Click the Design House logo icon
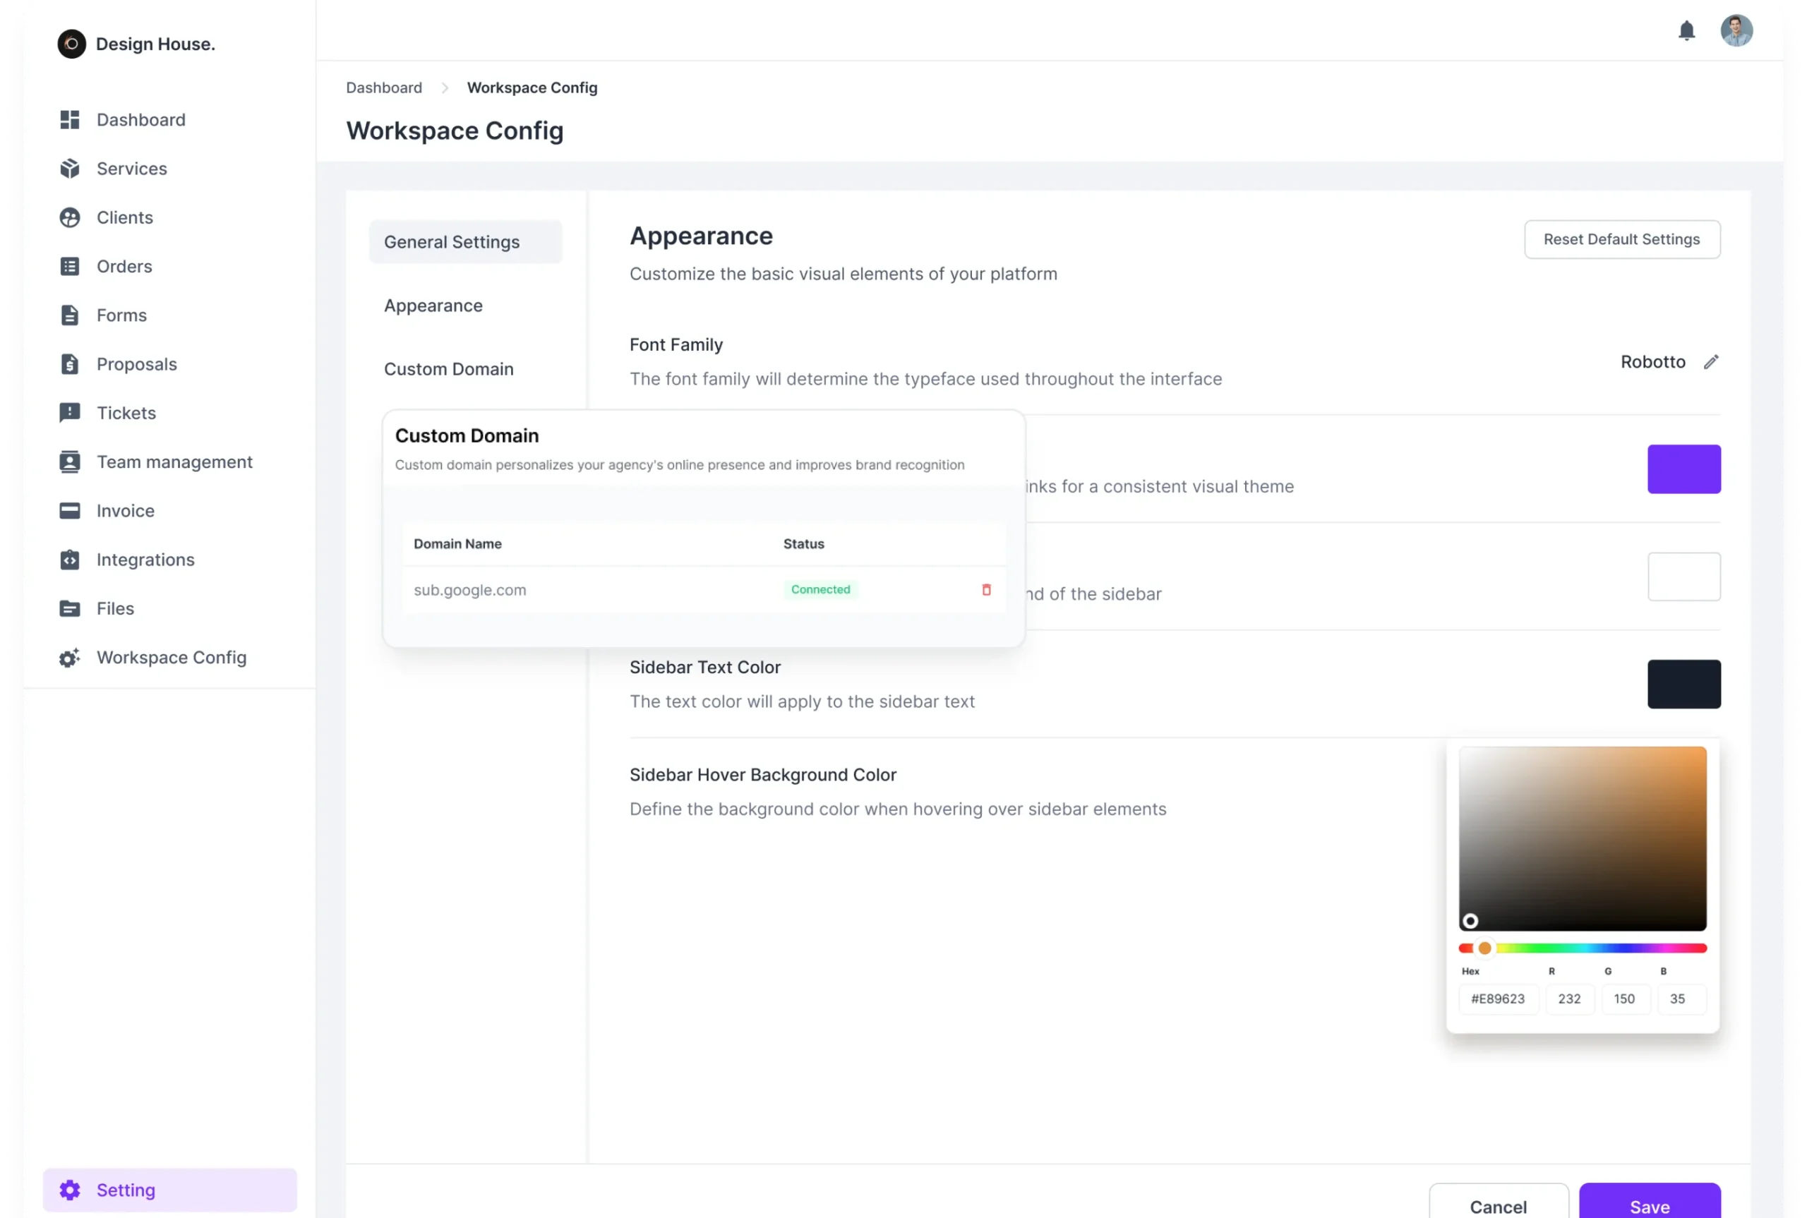The image size is (1807, 1218). coord(71,44)
